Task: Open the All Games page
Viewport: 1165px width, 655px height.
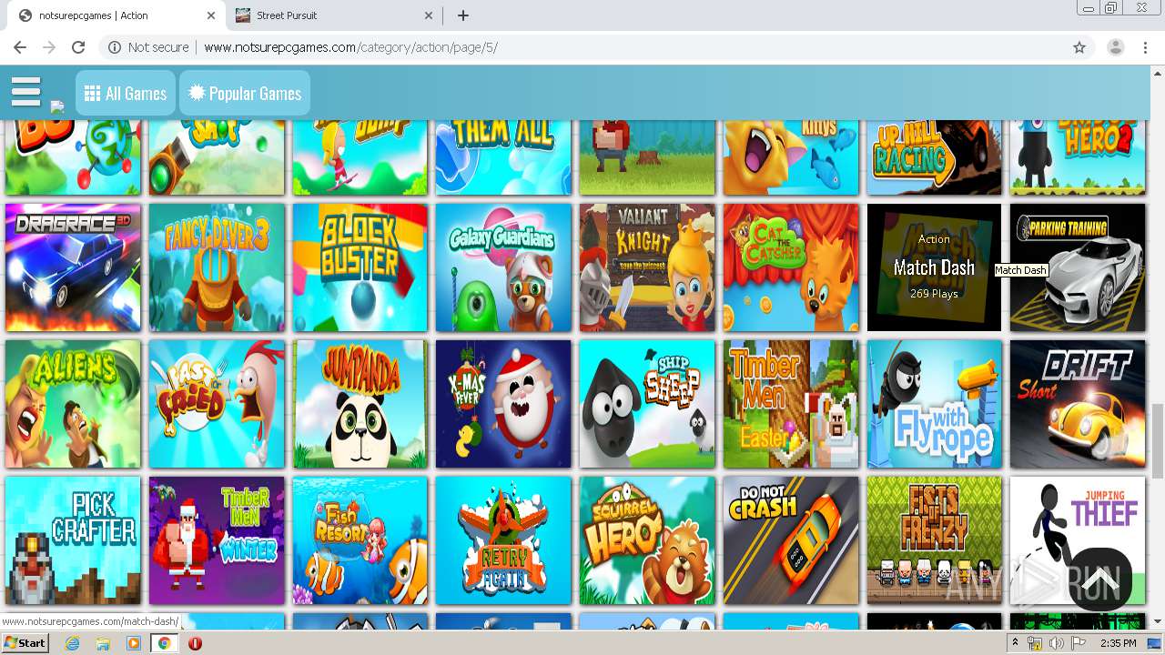Action: click(x=126, y=94)
